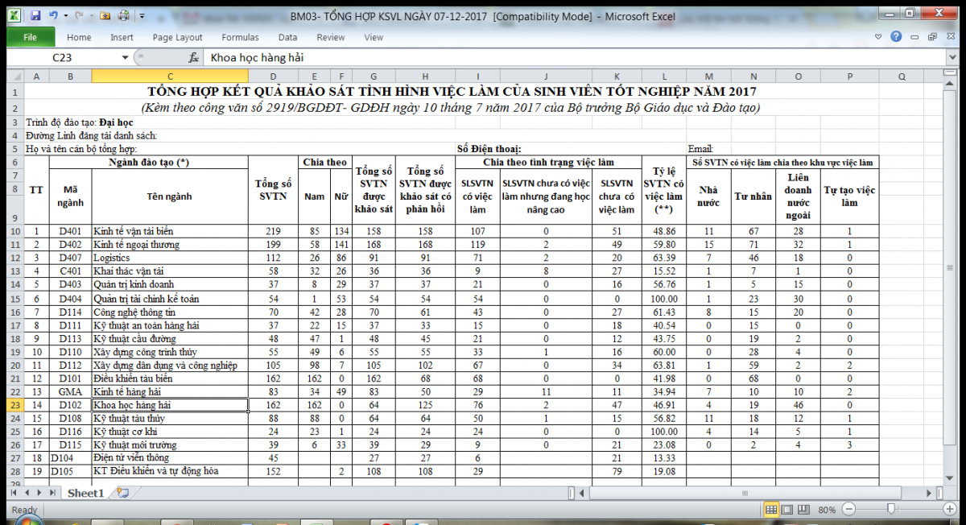Click the formula bar showing Khoa học hàng hải
The image size is (966, 525).
[x=573, y=58]
